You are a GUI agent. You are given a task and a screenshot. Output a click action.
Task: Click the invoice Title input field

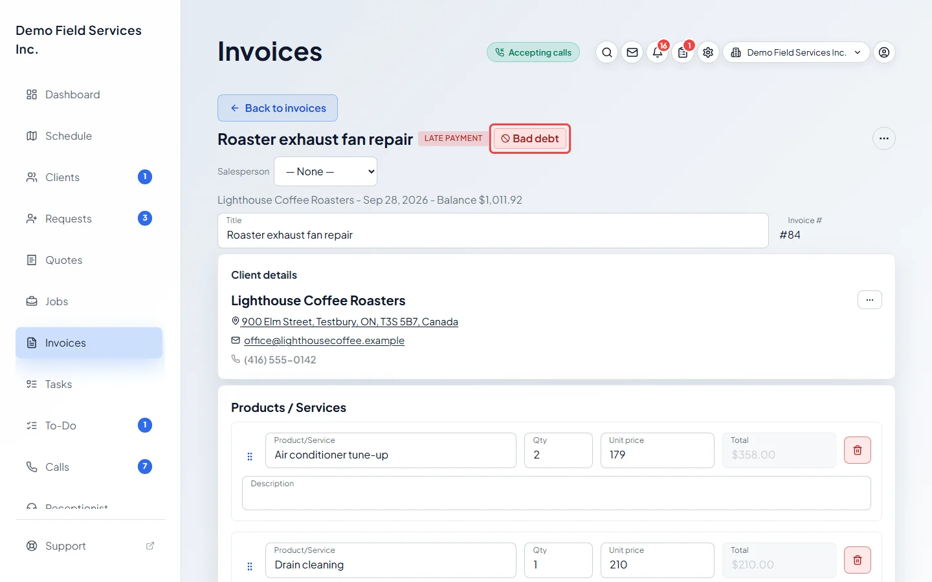click(493, 230)
